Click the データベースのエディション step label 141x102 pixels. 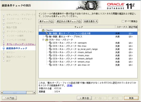(20, 31)
